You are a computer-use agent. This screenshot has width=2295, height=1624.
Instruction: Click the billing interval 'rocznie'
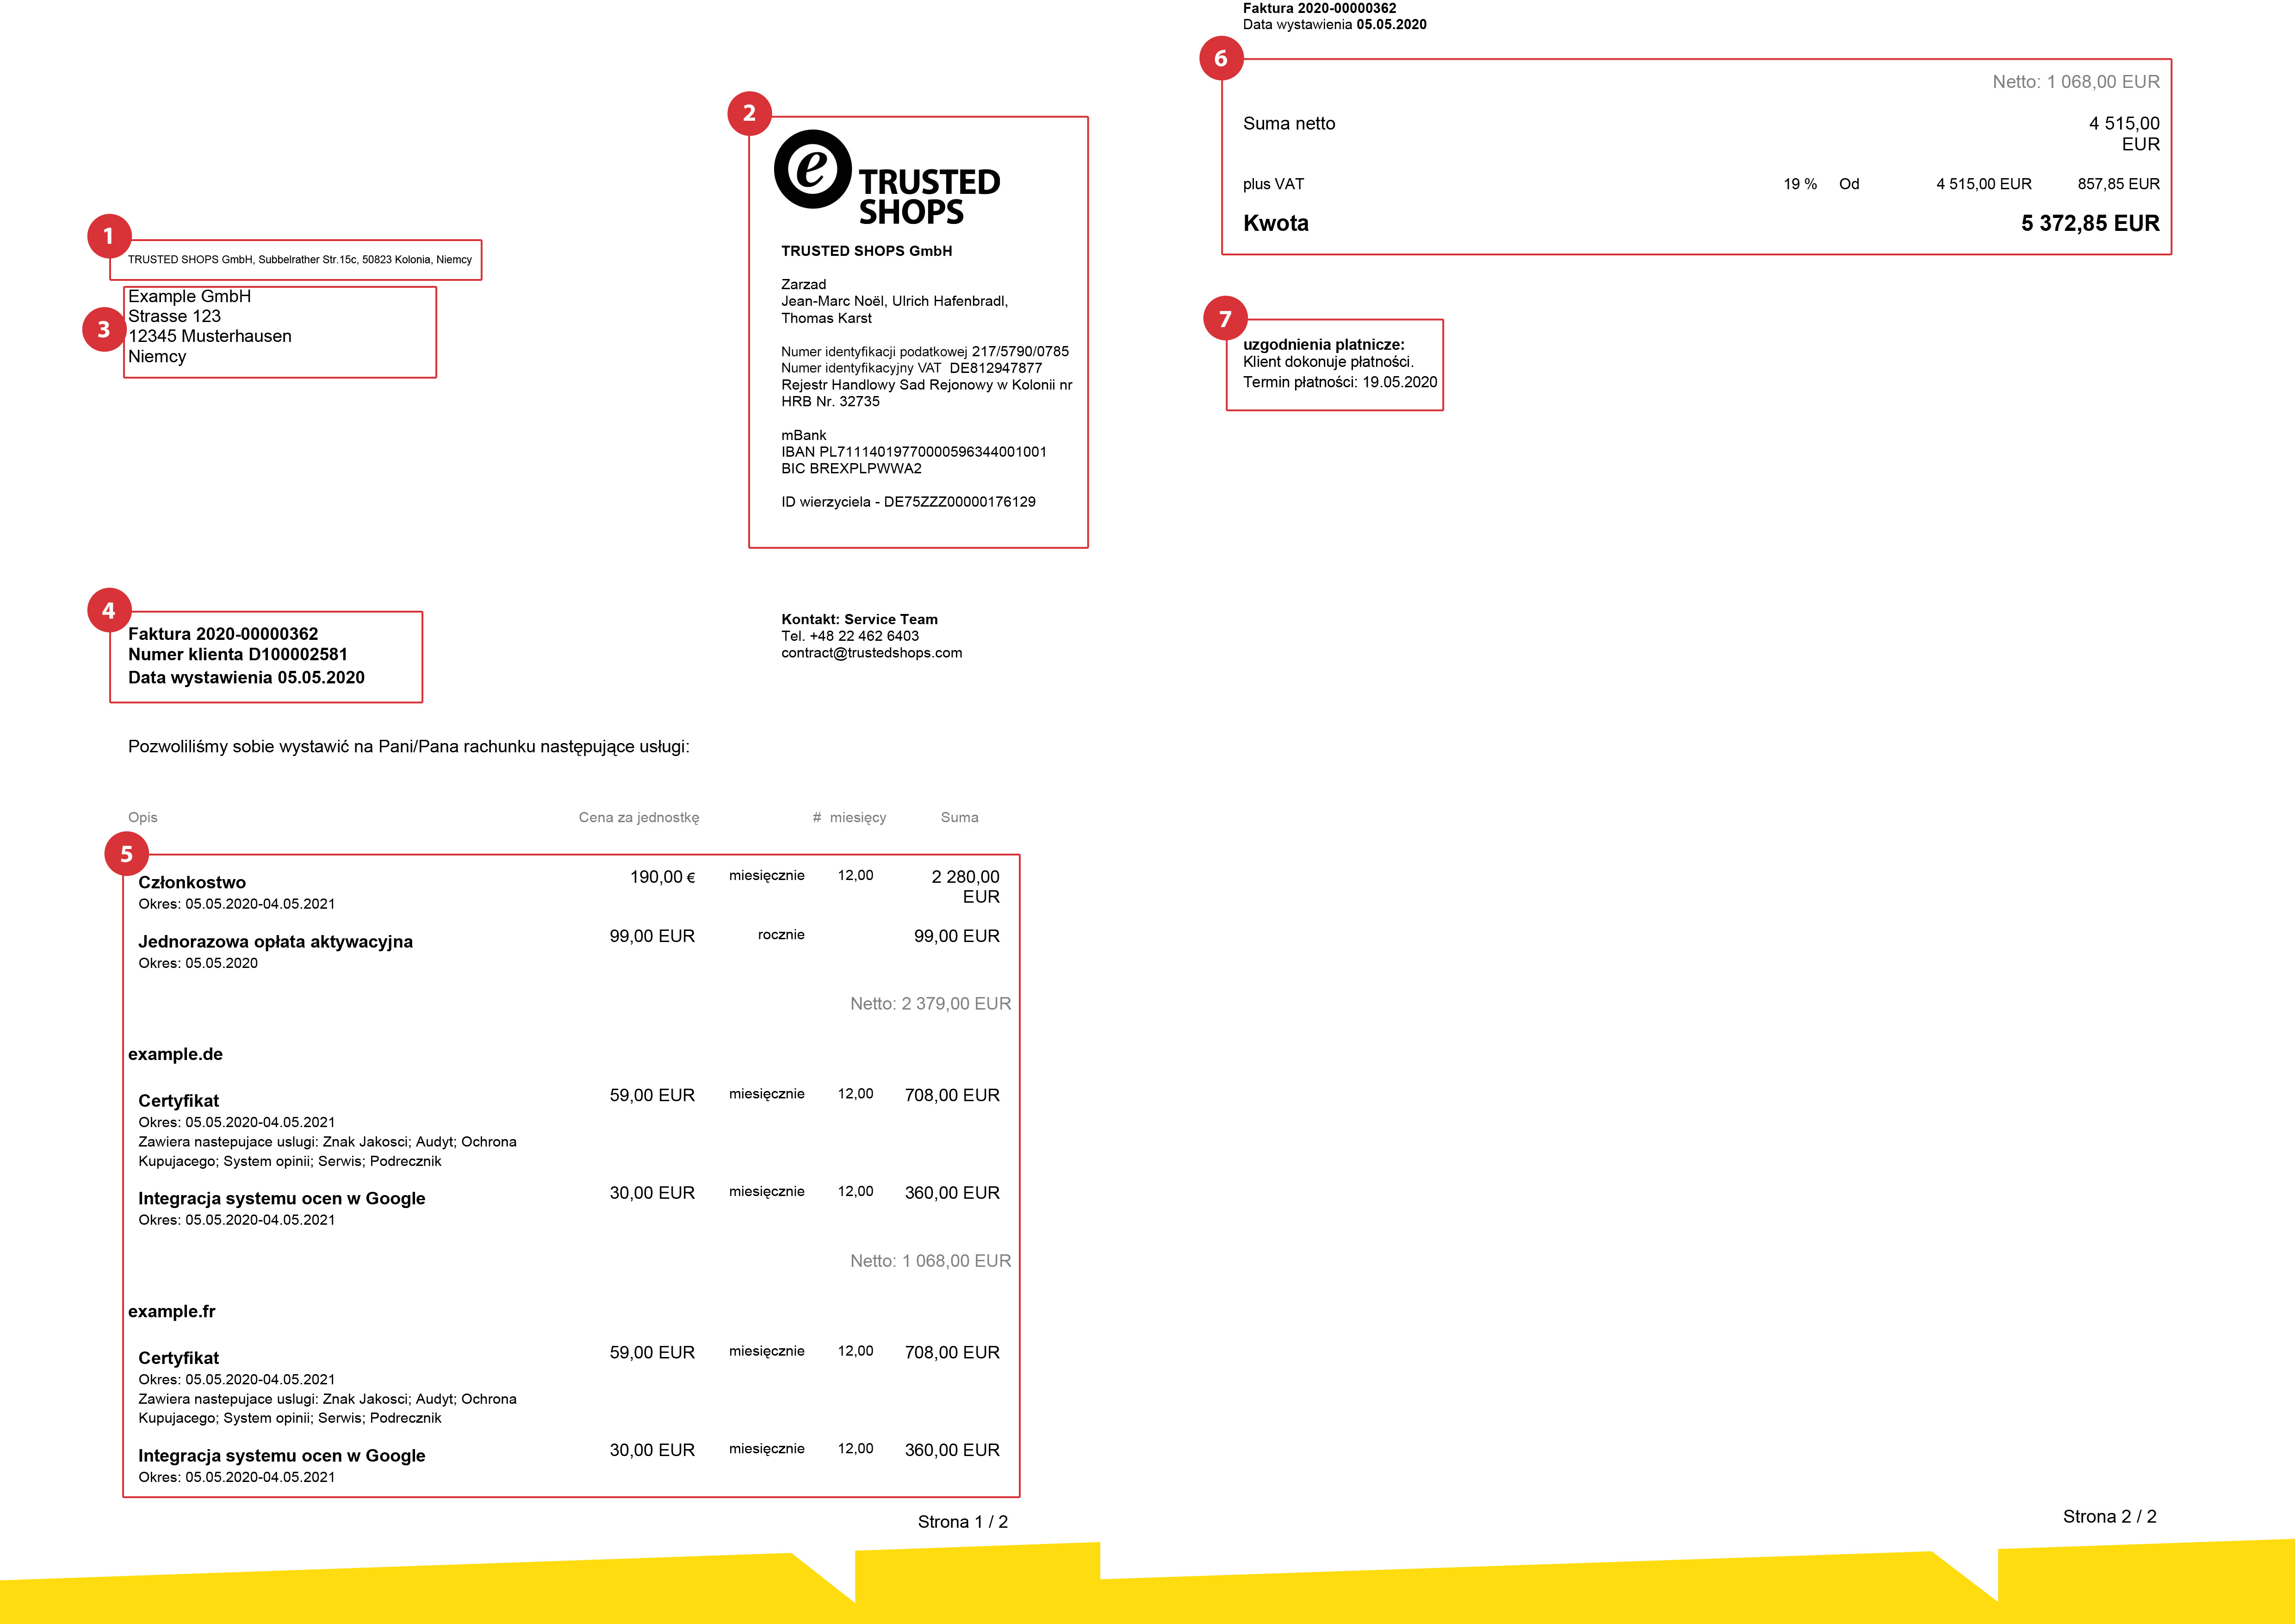(781, 935)
